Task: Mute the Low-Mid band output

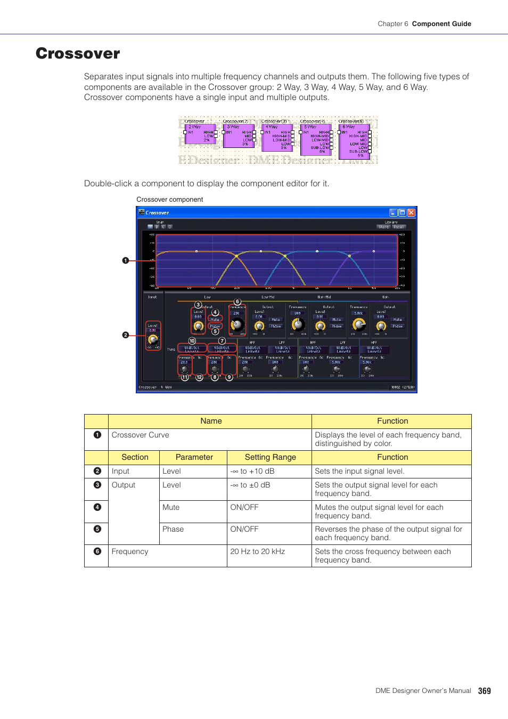Action: tap(276, 319)
